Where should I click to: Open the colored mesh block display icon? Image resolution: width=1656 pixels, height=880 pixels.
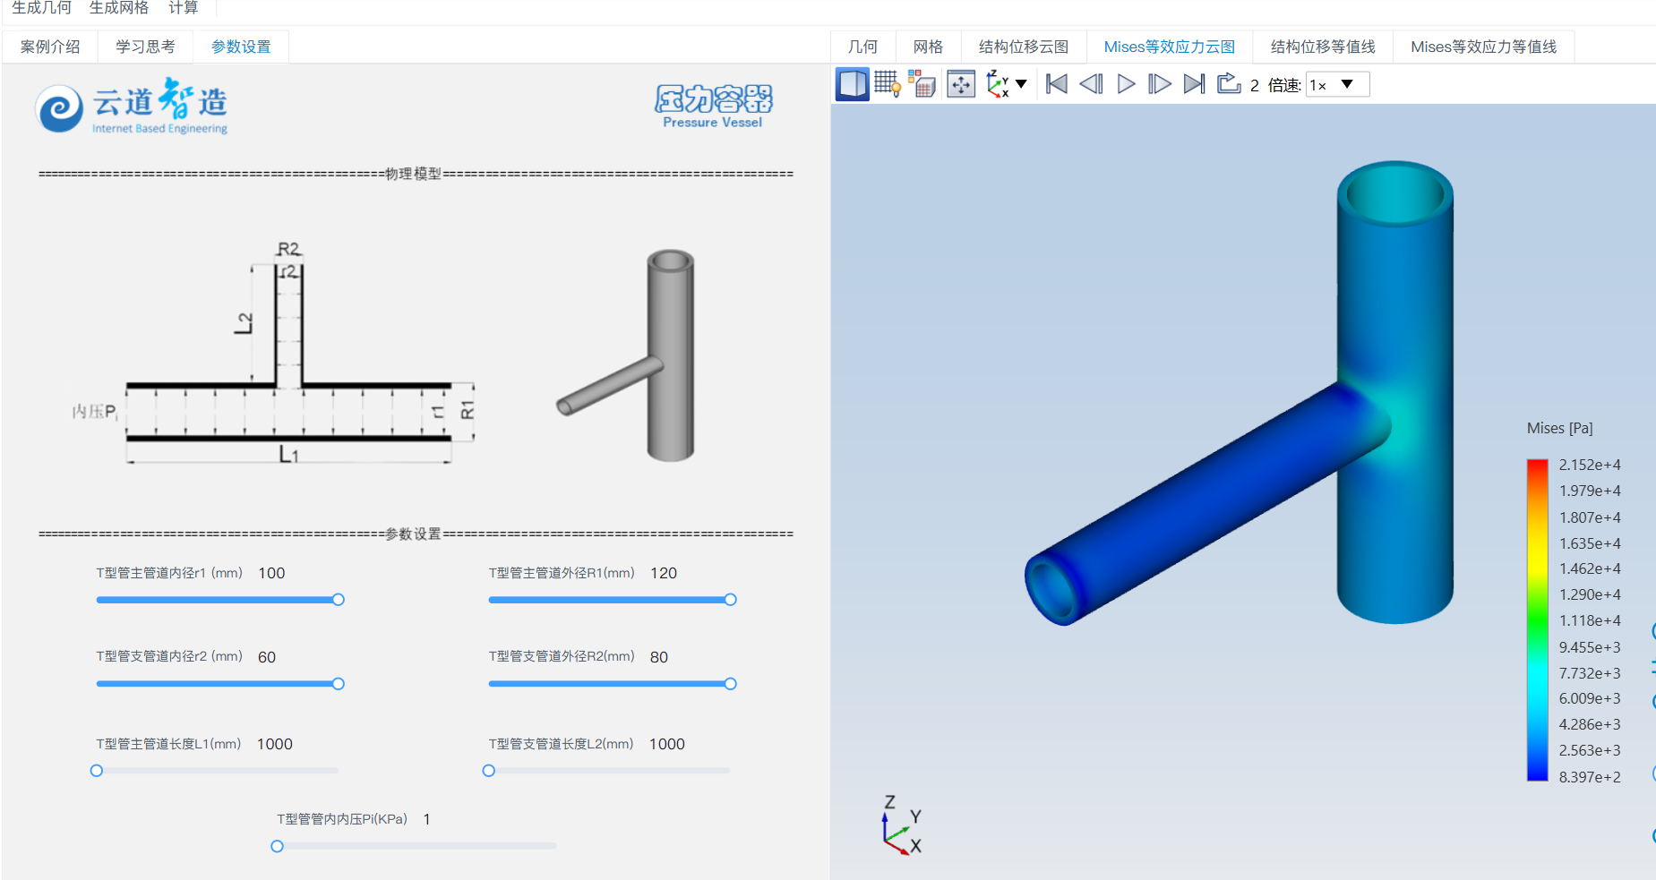pyautogui.click(x=922, y=84)
